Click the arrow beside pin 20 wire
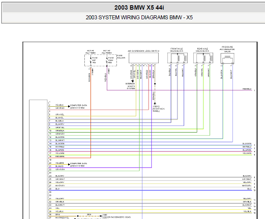The height and width of the screenshot is (219, 265). 69,164
